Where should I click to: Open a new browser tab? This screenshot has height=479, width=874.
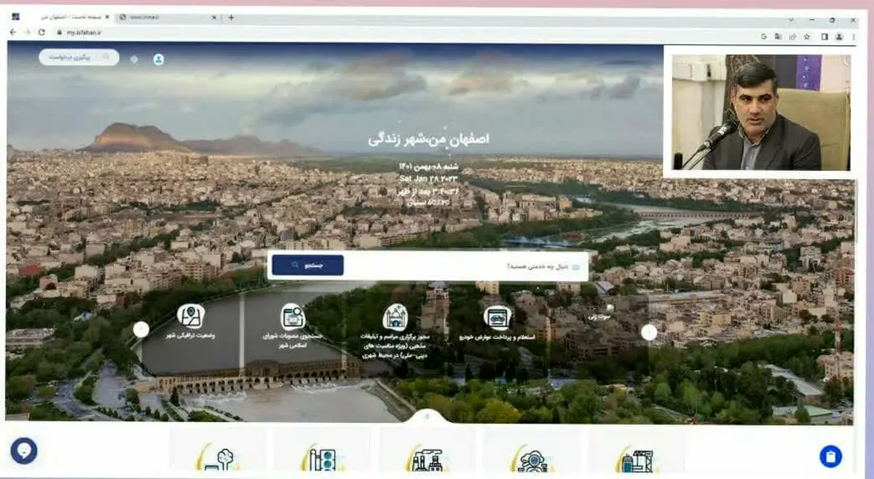[x=231, y=17]
